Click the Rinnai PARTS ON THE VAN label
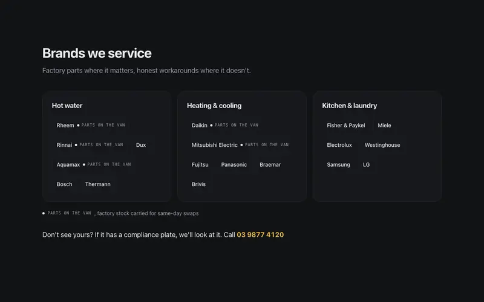484x302 pixels. tap(101, 144)
